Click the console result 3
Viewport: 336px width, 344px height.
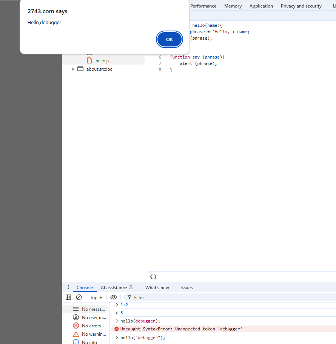122,313
